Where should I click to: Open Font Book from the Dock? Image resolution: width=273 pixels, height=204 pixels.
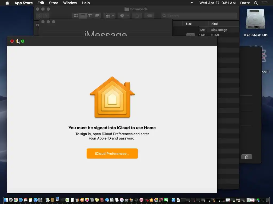(x=92, y=200)
